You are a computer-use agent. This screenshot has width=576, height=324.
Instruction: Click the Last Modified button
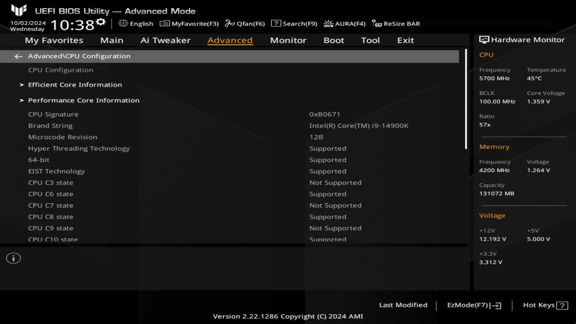(403, 305)
